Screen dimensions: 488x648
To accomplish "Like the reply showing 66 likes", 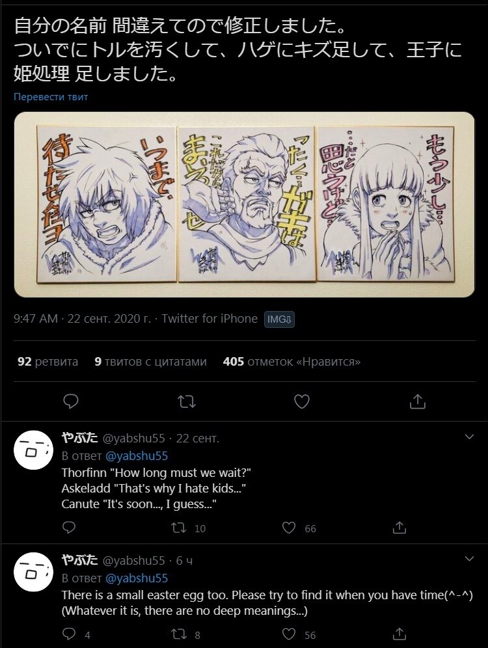I will (x=299, y=528).
